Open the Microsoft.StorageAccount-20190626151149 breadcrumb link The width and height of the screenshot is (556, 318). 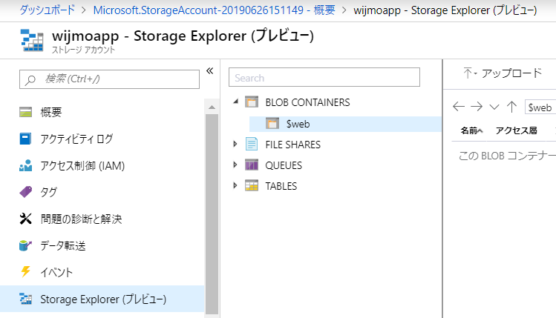215,10
